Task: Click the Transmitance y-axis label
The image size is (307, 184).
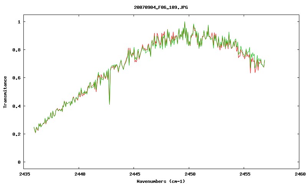Action: [5, 92]
